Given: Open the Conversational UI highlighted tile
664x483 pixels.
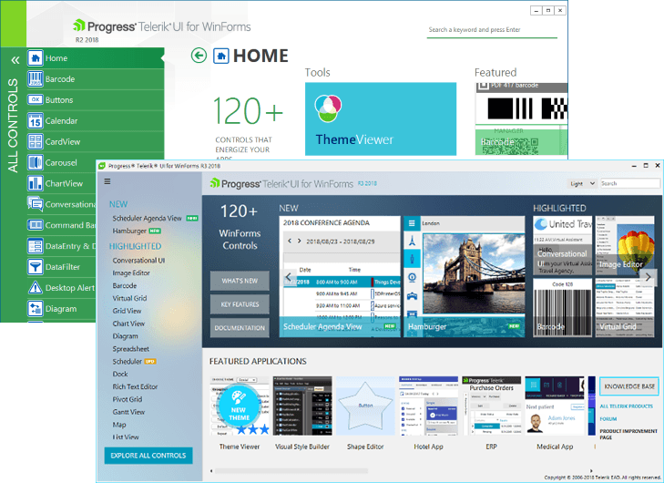Looking at the screenshot, I should [x=562, y=245].
